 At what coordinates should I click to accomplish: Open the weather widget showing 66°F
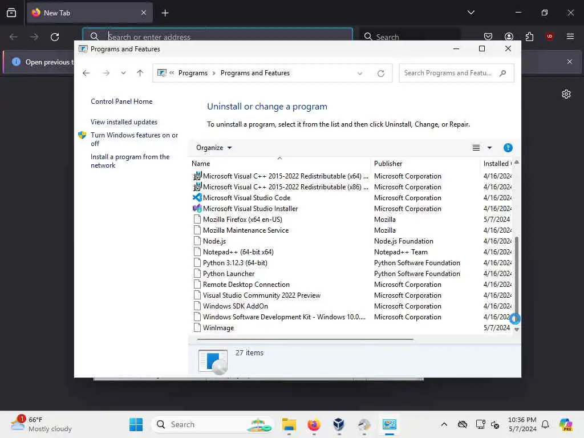(41, 424)
